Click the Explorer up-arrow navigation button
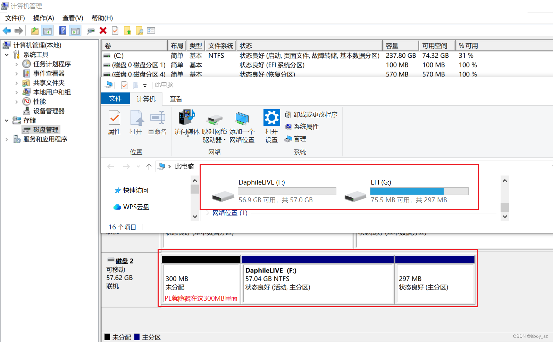This screenshot has width=553, height=342. (149, 167)
